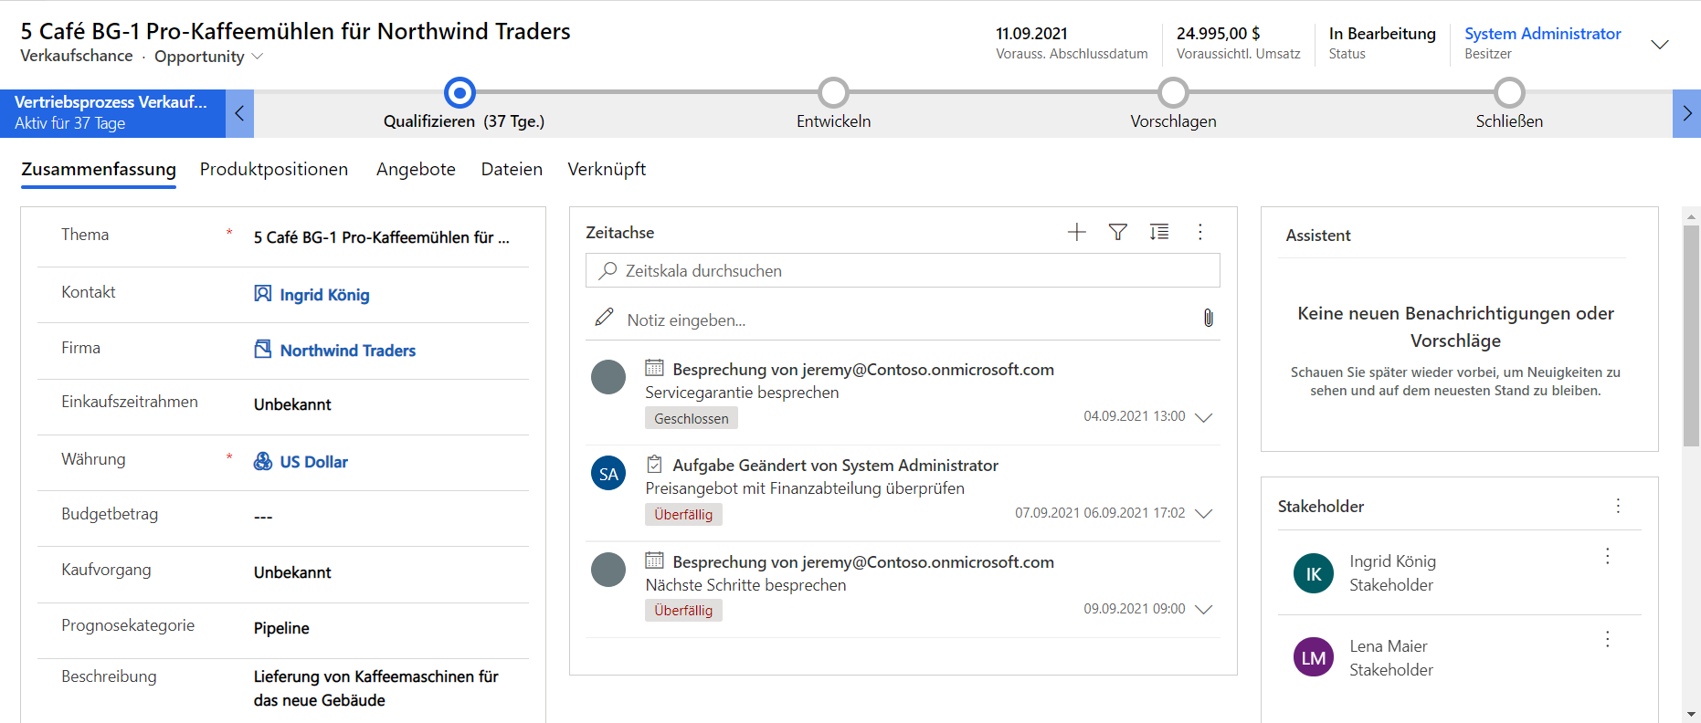Click the LM avatar of Lena Maier
Screen dimensions: 1701x723
pyautogui.click(x=1314, y=657)
